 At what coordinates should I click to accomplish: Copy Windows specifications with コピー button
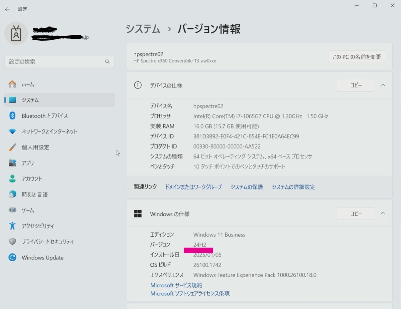click(356, 214)
